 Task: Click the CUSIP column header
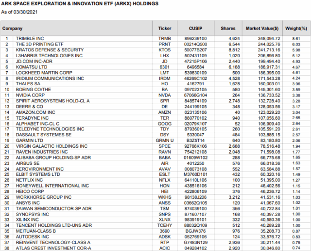click(x=195, y=29)
